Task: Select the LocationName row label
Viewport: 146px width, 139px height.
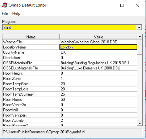Action: pos(31,47)
